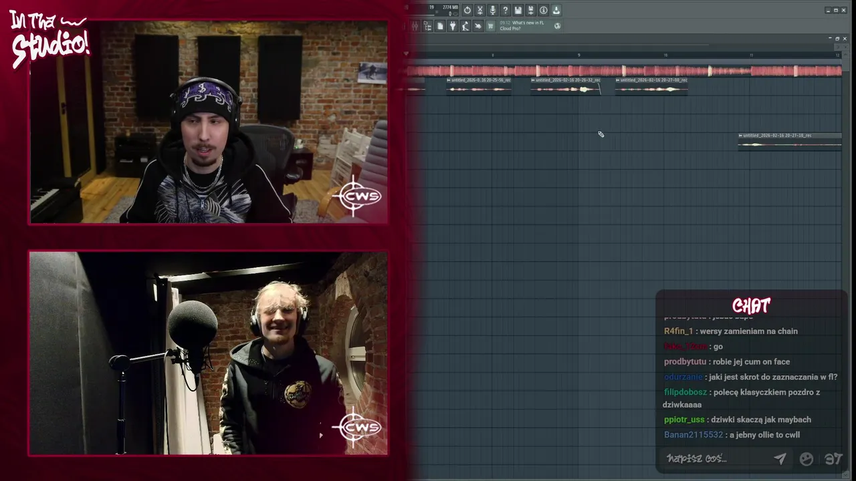Select clip untitled_2026-02-16 20-26-32_rec
Screen dimensions: 856x481
(566, 86)
